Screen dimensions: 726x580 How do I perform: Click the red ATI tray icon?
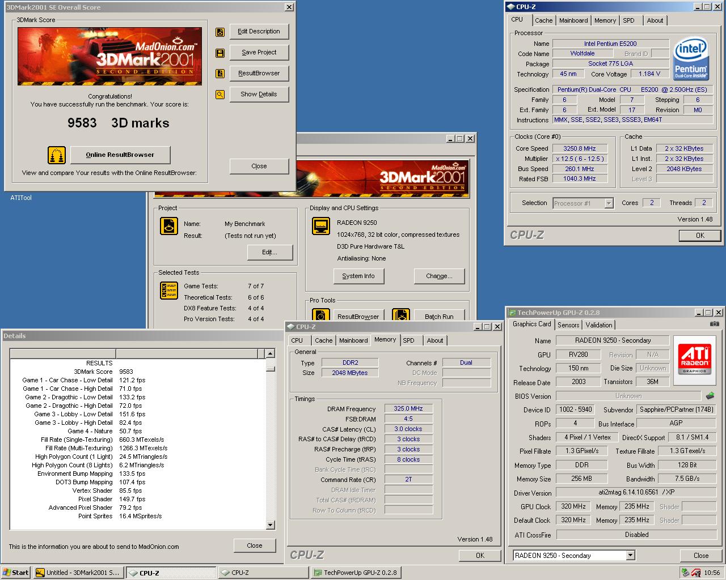coord(695,573)
